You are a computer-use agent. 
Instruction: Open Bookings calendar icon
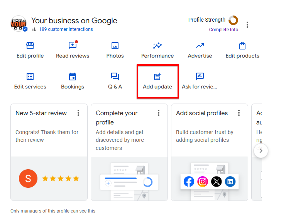point(73,77)
